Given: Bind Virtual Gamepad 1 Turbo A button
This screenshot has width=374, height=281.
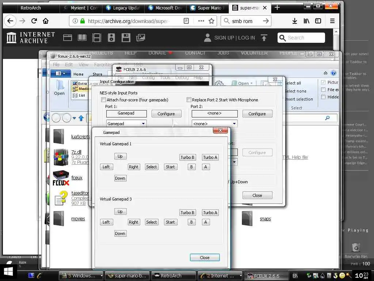Looking at the screenshot, I should [210, 157].
